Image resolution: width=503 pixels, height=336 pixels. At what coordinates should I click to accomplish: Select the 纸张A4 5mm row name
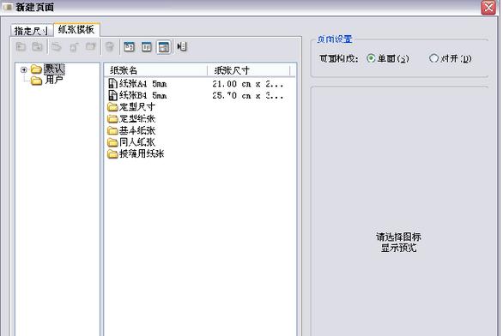(143, 84)
